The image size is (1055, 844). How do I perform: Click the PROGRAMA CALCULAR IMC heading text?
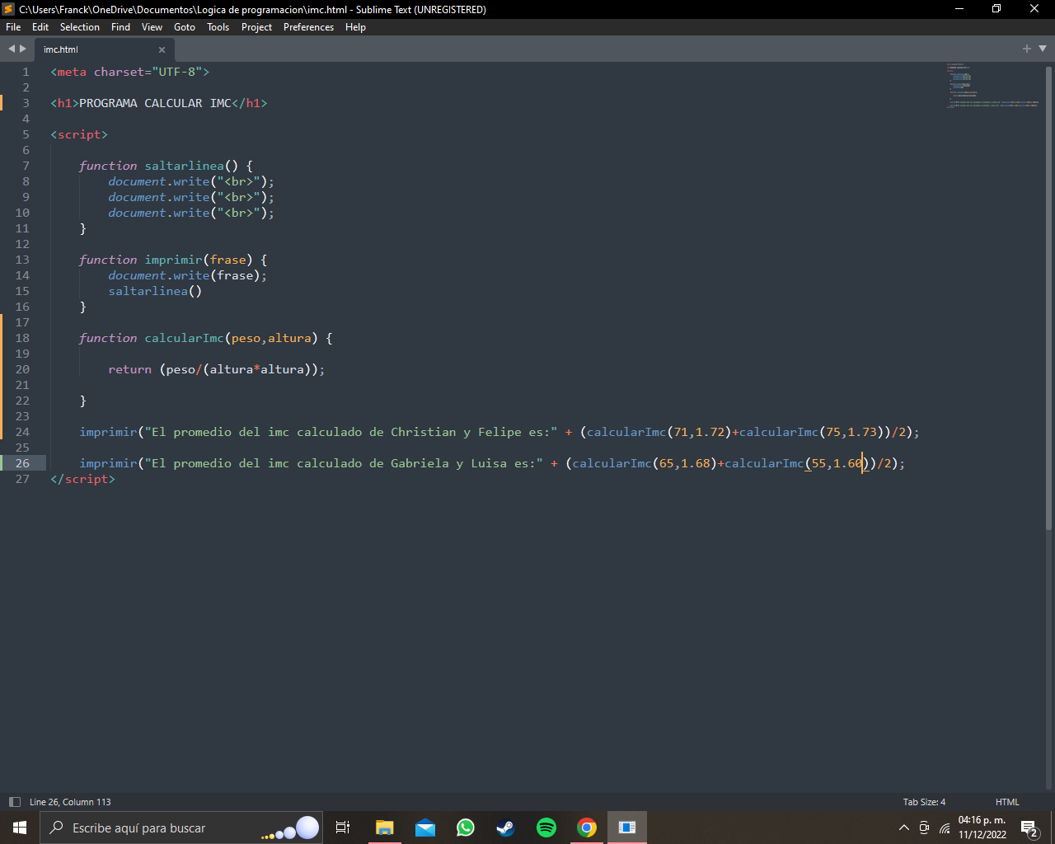156,103
